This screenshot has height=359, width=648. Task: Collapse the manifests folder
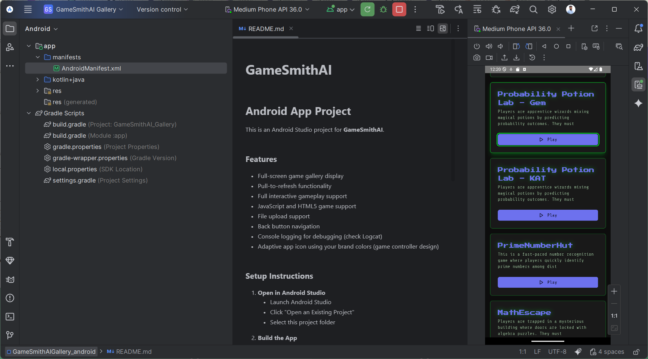coord(38,57)
